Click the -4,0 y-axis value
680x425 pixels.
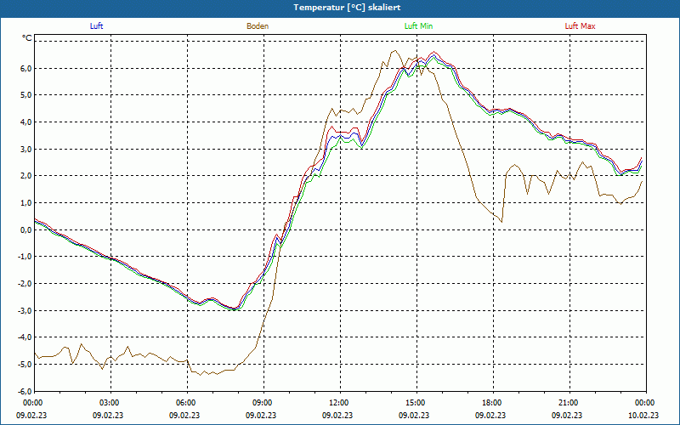pos(24,337)
